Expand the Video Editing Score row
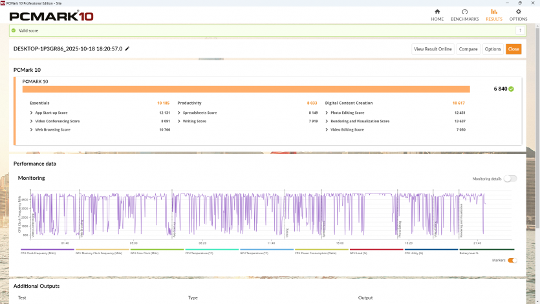The width and height of the screenshot is (540, 304). pyautogui.click(x=327, y=129)
